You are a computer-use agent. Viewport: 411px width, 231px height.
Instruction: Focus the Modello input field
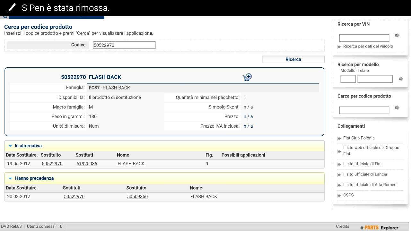[348, 79]
